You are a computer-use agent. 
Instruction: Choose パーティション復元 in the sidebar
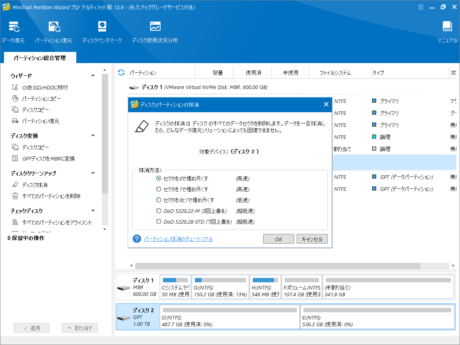click(x=36, y=121)
